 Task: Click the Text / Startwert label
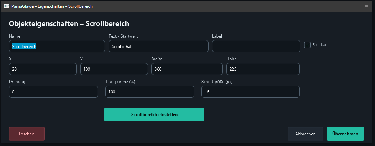pyautogui.click(x=123, y=36)
